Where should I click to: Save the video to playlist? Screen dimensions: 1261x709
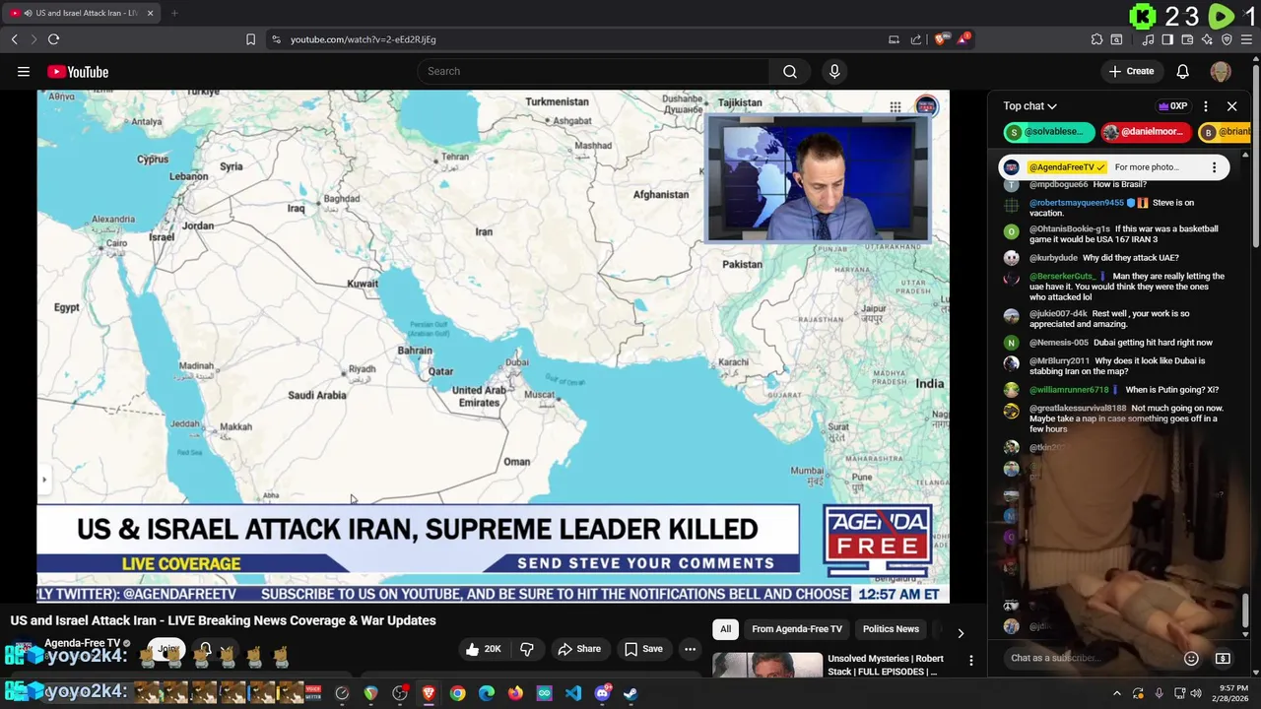point(643,649)
